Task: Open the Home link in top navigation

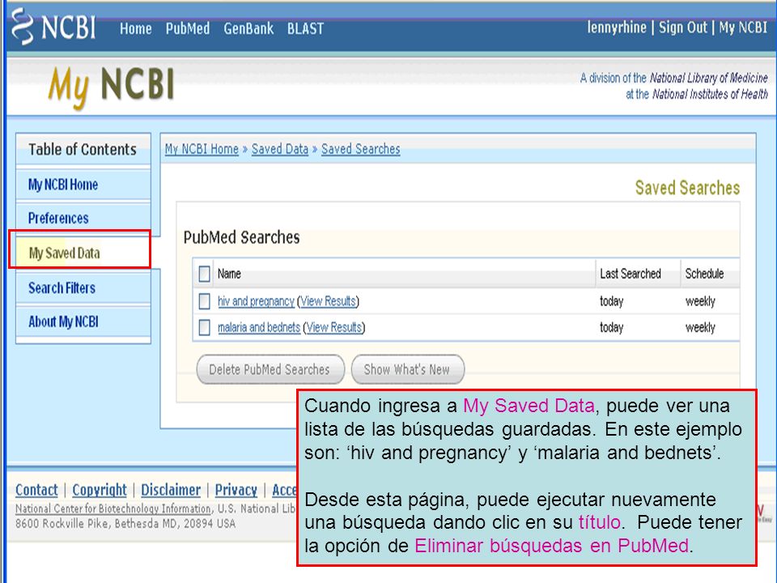Action: tap(136, 29)
